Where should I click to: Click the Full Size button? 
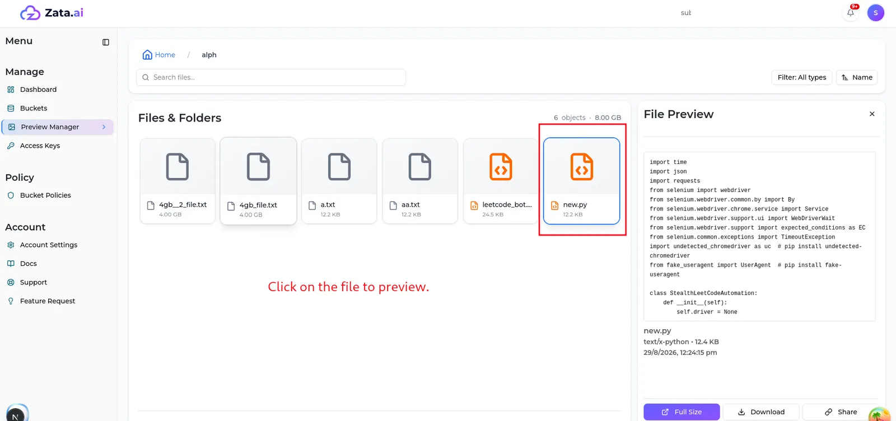click(682, 412)
